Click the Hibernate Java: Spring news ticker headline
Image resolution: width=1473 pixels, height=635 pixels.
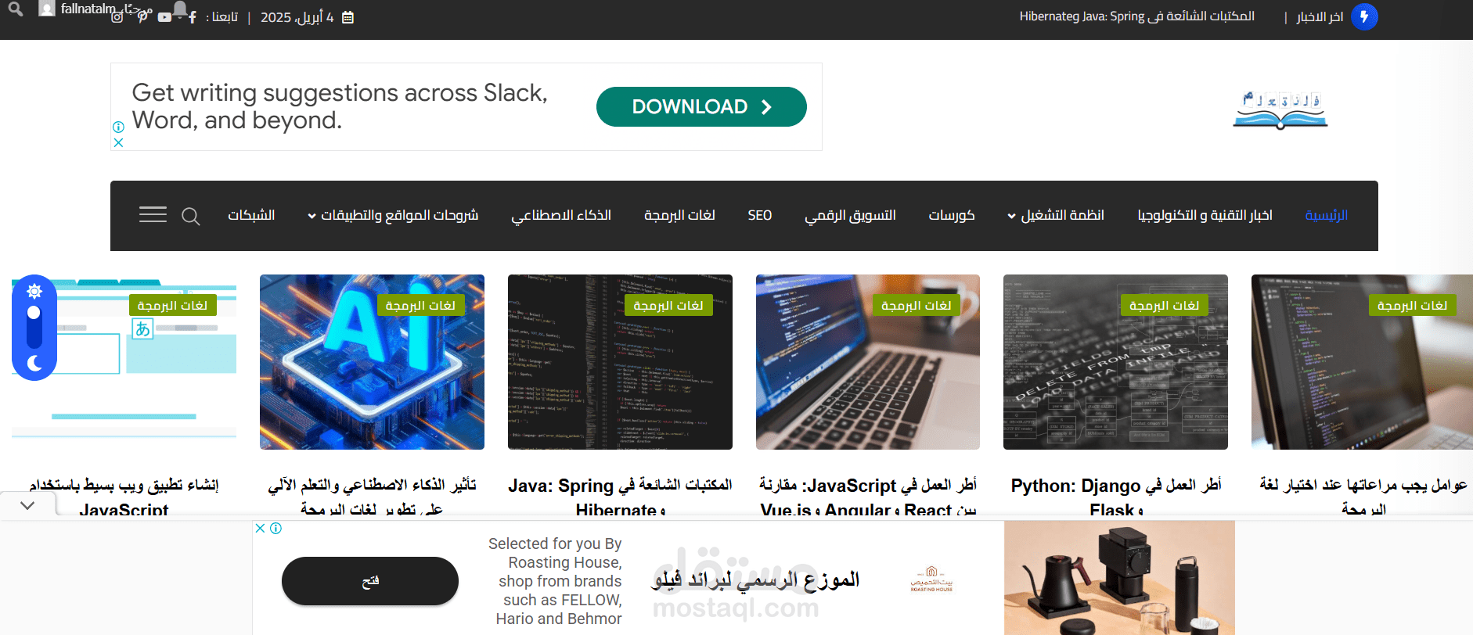(1136, 16)
